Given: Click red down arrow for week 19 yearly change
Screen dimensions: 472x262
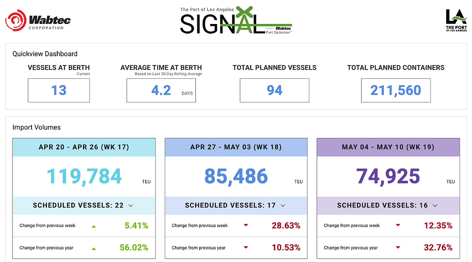Looking at the screenshot, I should (398, 248).
